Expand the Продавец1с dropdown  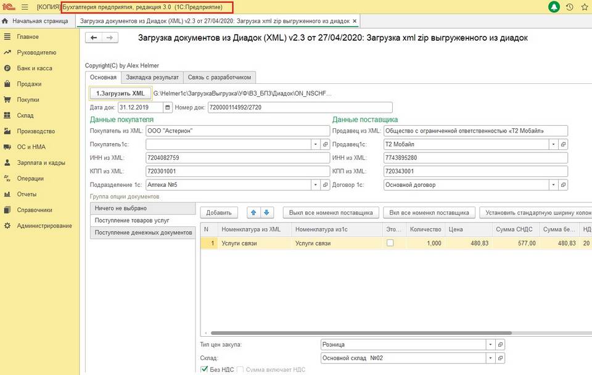[x=554, y=144]
